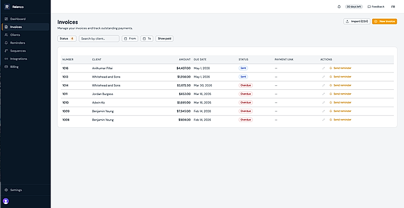Image resolution: width=404 pixels, height=208 pixels.
Task: Click client Adwin Ko
Action: [x=99, y=102]
